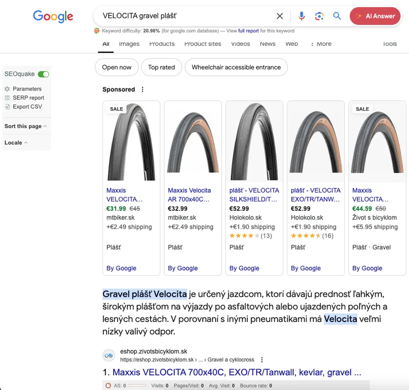Click the magnifying glass search icon
This screenshot has height=390, width=409.
point(337,16)
